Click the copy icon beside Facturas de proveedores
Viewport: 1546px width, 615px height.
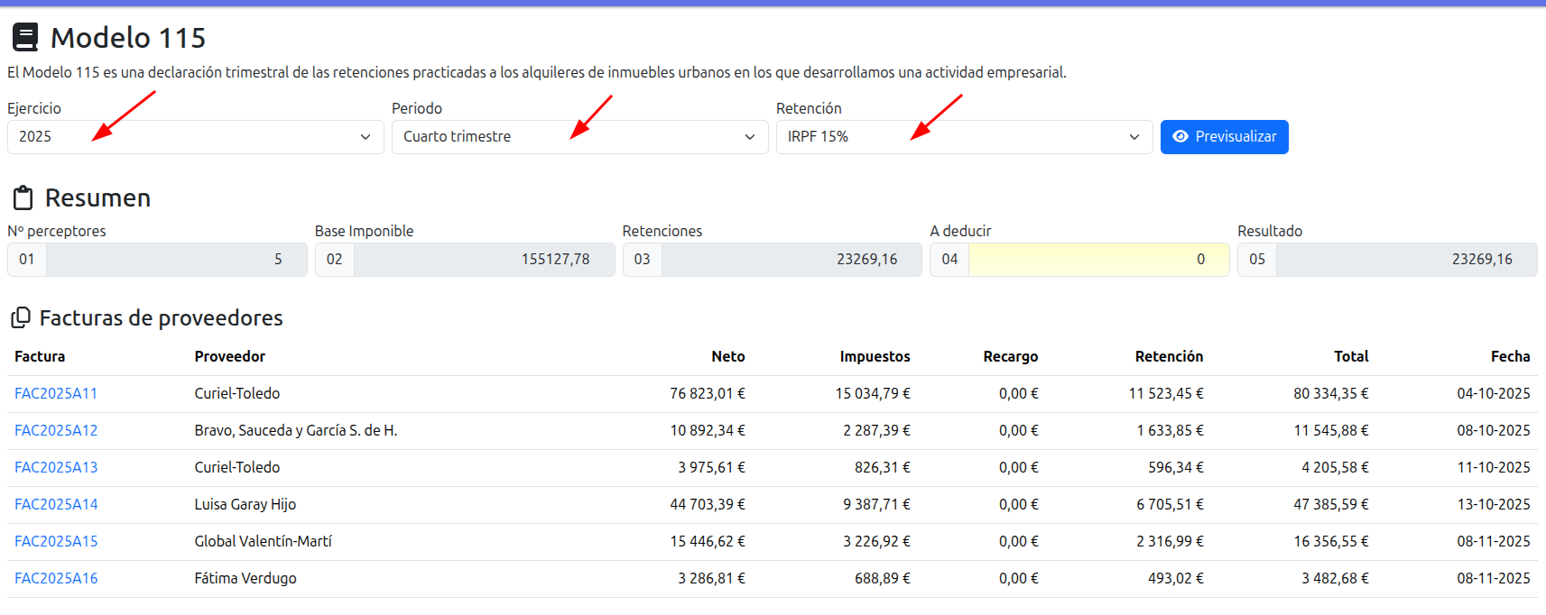[21, 318]
